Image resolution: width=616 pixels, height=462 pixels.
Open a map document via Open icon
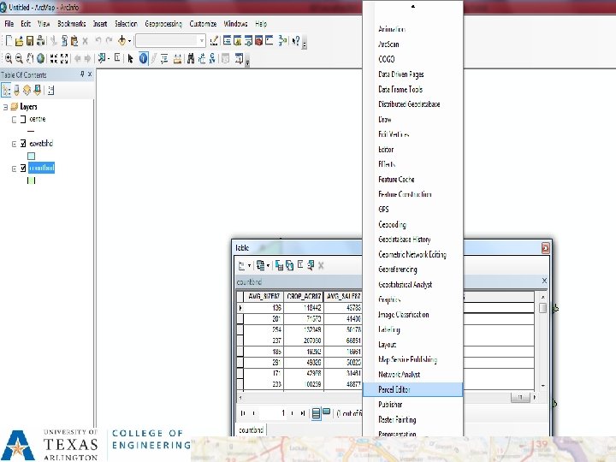click(19, 40)
